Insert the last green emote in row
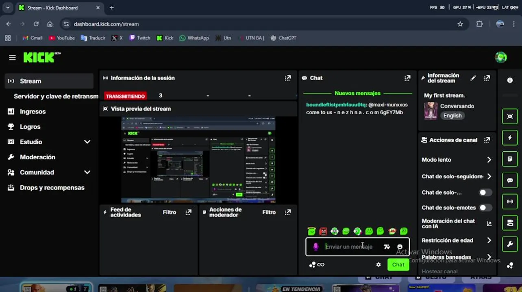The height and width of the screenshot is (292, 522). tap(403, 231)
